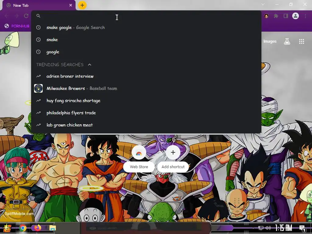Viewport: 312px width, 234px height.
Task: Open volume speaker tray icon
Action: pyautogui.click(x=268, y=228)
